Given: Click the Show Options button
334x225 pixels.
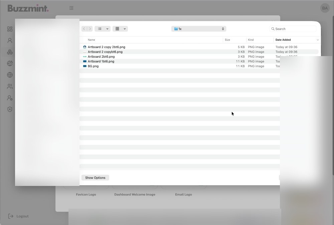Looking at the screenshot, I should 95,178.
